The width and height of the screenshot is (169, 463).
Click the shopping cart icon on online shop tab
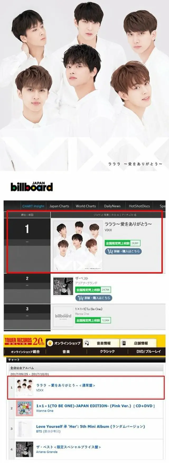pos(50,343)
